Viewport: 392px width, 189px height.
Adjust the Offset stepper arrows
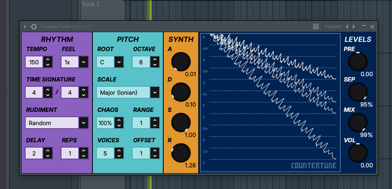click(x=155, y=153)
